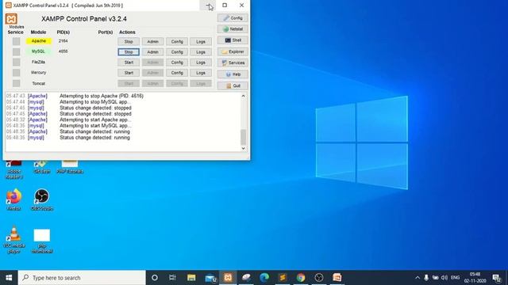The height and width of the screenshot is (285, 508).
Task: Open Apache Admin page
Action: coord(152,42)
